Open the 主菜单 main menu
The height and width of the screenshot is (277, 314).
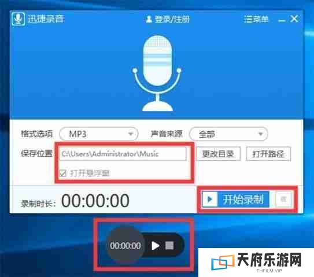pyautogui.click(x=256, y=19)
